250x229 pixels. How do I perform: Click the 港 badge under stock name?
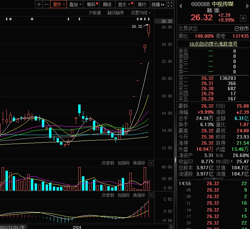point(217,10)
